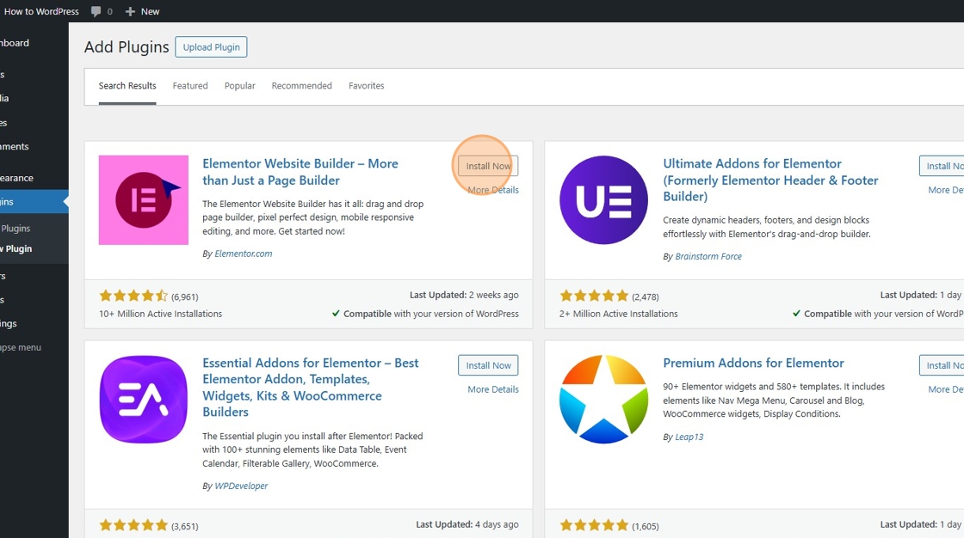Install the Ultimate Addons for Elementor plugin

pyautogui.click(x=942, y=166)
